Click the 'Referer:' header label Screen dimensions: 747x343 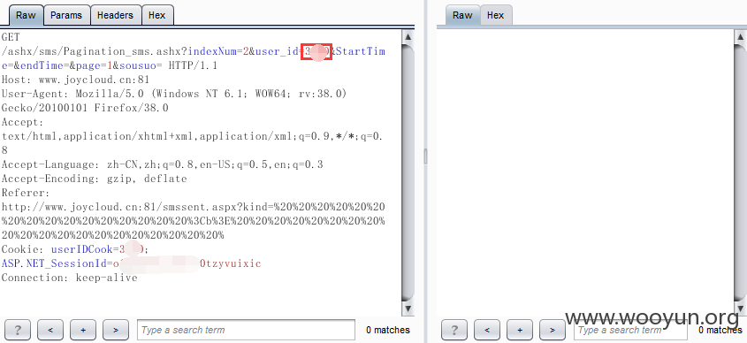26,193
